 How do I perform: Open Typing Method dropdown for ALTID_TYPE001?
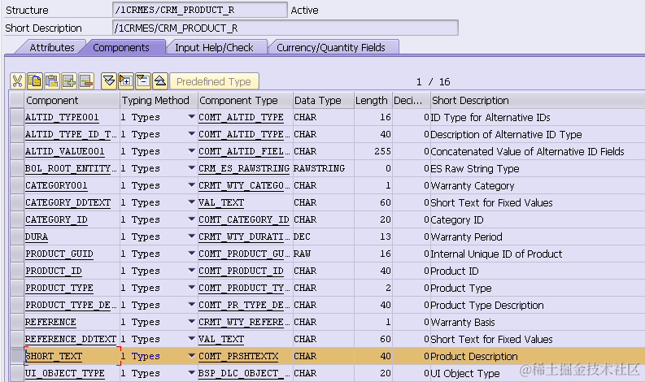[x=191, y=117]
